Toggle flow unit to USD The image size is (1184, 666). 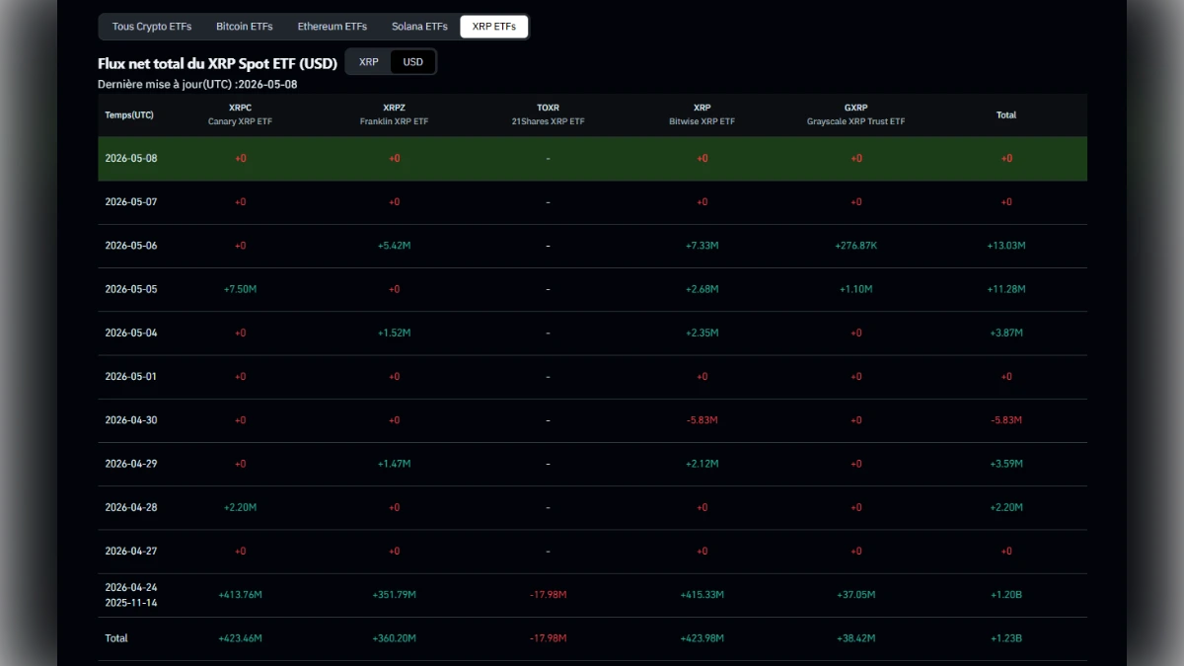click(x=413, y=62)
